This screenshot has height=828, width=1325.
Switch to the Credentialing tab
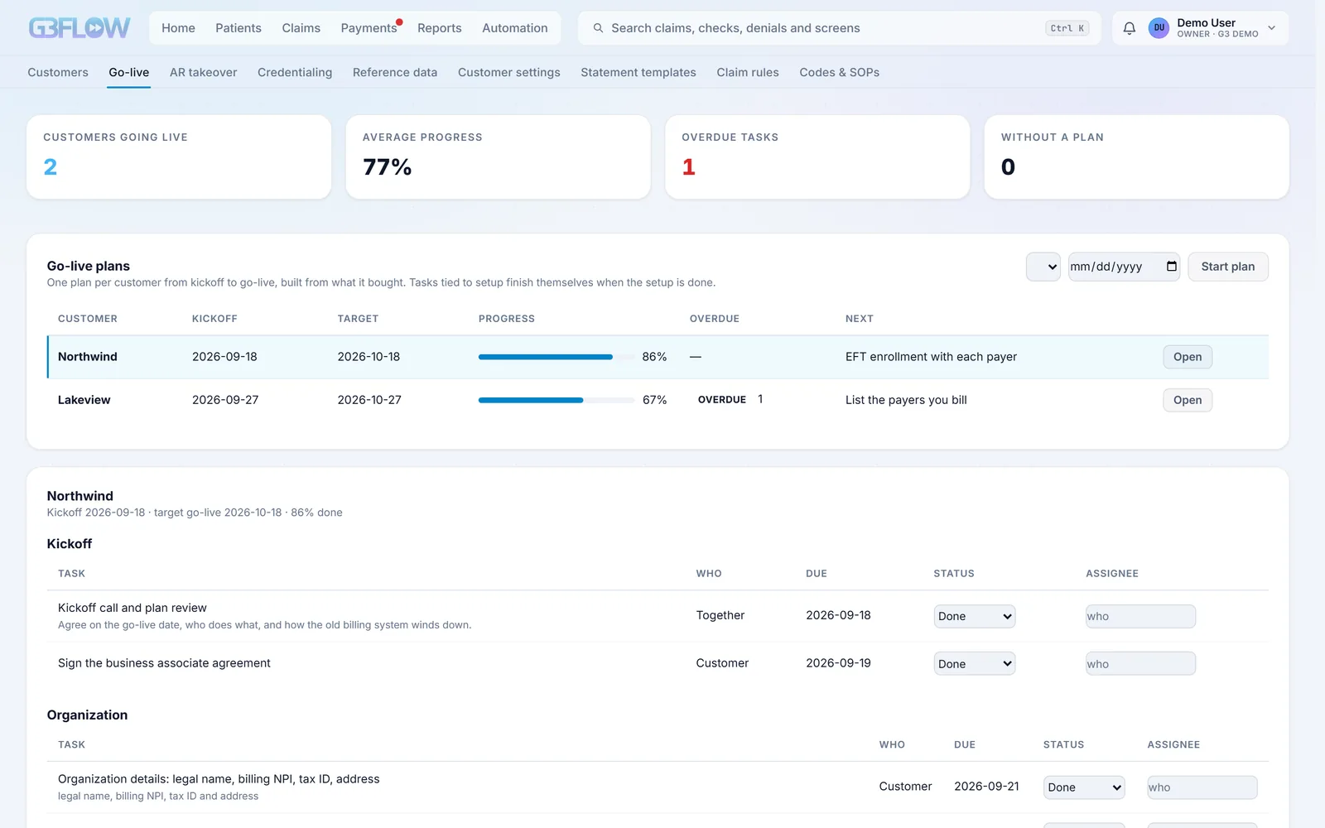[x=295, y=72]
